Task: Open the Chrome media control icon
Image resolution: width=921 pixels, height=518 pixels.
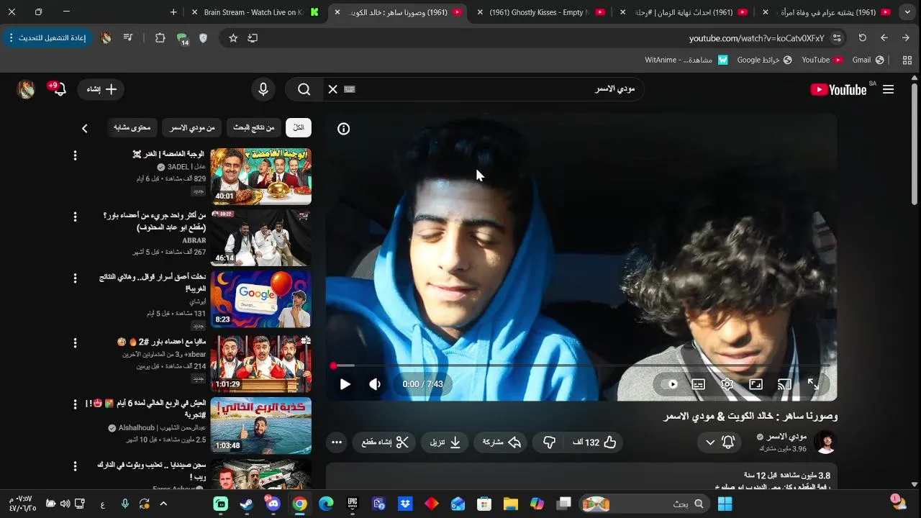Action: click(x=127, y=38)
